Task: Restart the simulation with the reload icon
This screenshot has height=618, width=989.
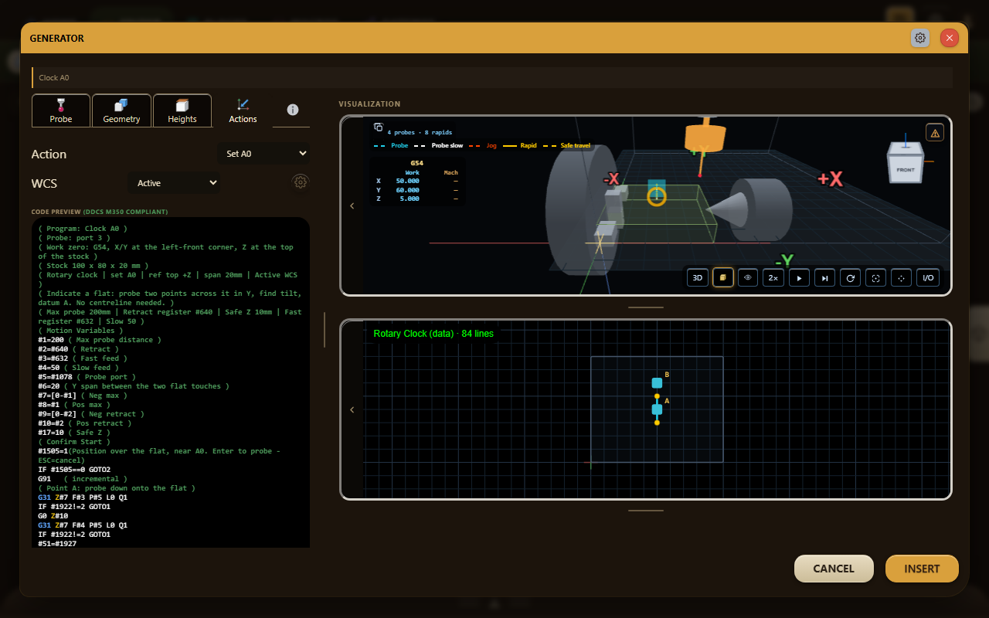Action: coord(851,277)
